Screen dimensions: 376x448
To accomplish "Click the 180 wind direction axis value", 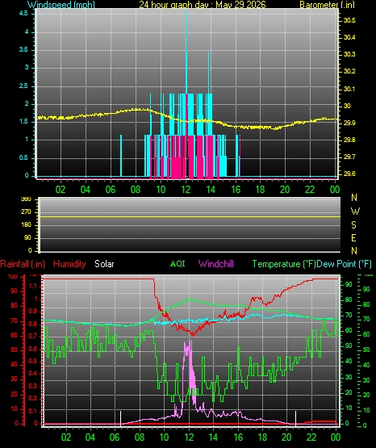I will [x=26, y=225].
